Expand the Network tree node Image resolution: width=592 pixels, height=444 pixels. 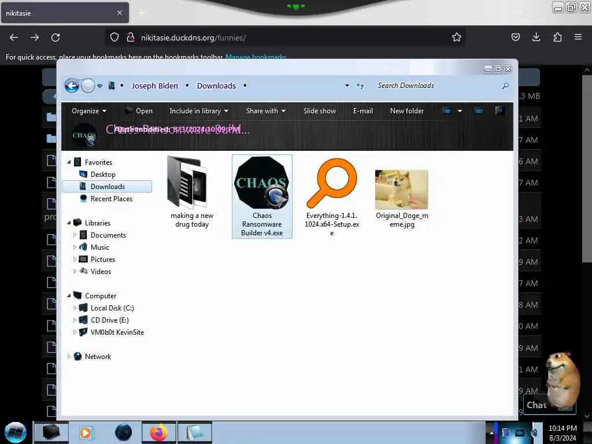(69, 356)
